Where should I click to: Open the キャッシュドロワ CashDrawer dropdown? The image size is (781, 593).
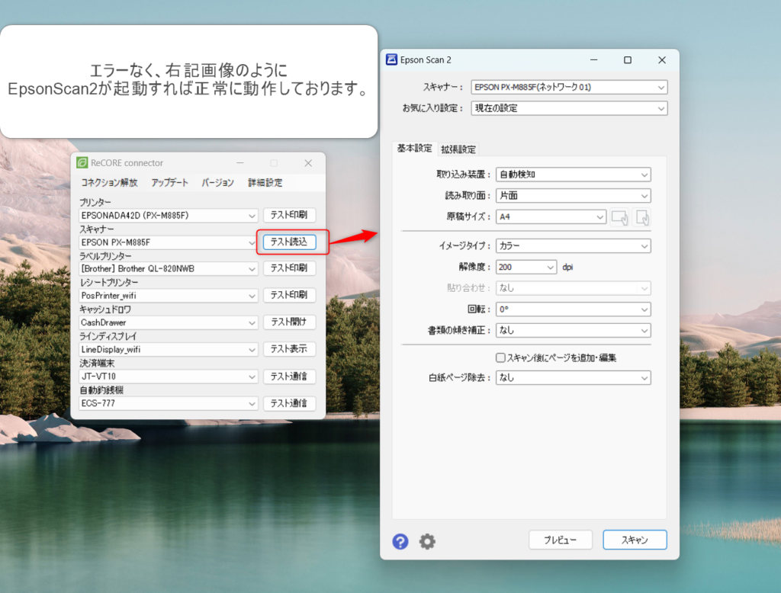click(169, 322)
